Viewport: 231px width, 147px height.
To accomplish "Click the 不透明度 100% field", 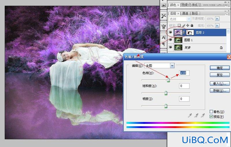I will pyautogui.click(x=210, y=19).
